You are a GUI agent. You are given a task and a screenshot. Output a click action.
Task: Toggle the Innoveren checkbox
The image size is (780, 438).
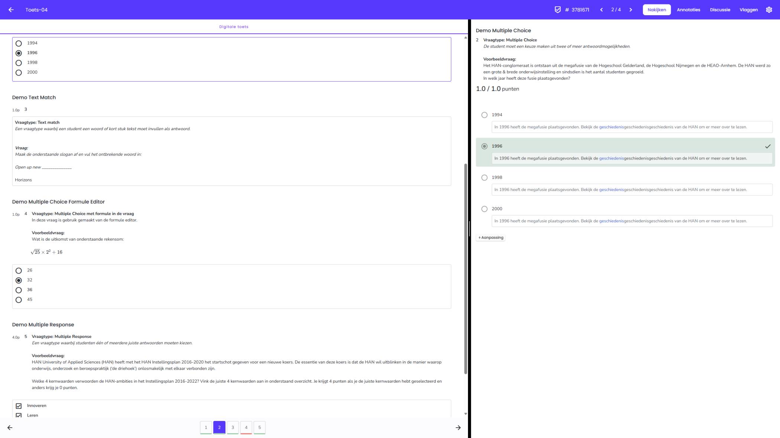19,406
